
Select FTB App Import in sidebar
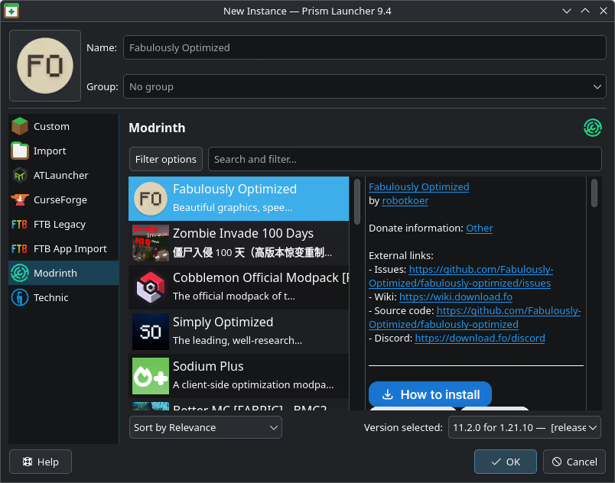(70, 249)
